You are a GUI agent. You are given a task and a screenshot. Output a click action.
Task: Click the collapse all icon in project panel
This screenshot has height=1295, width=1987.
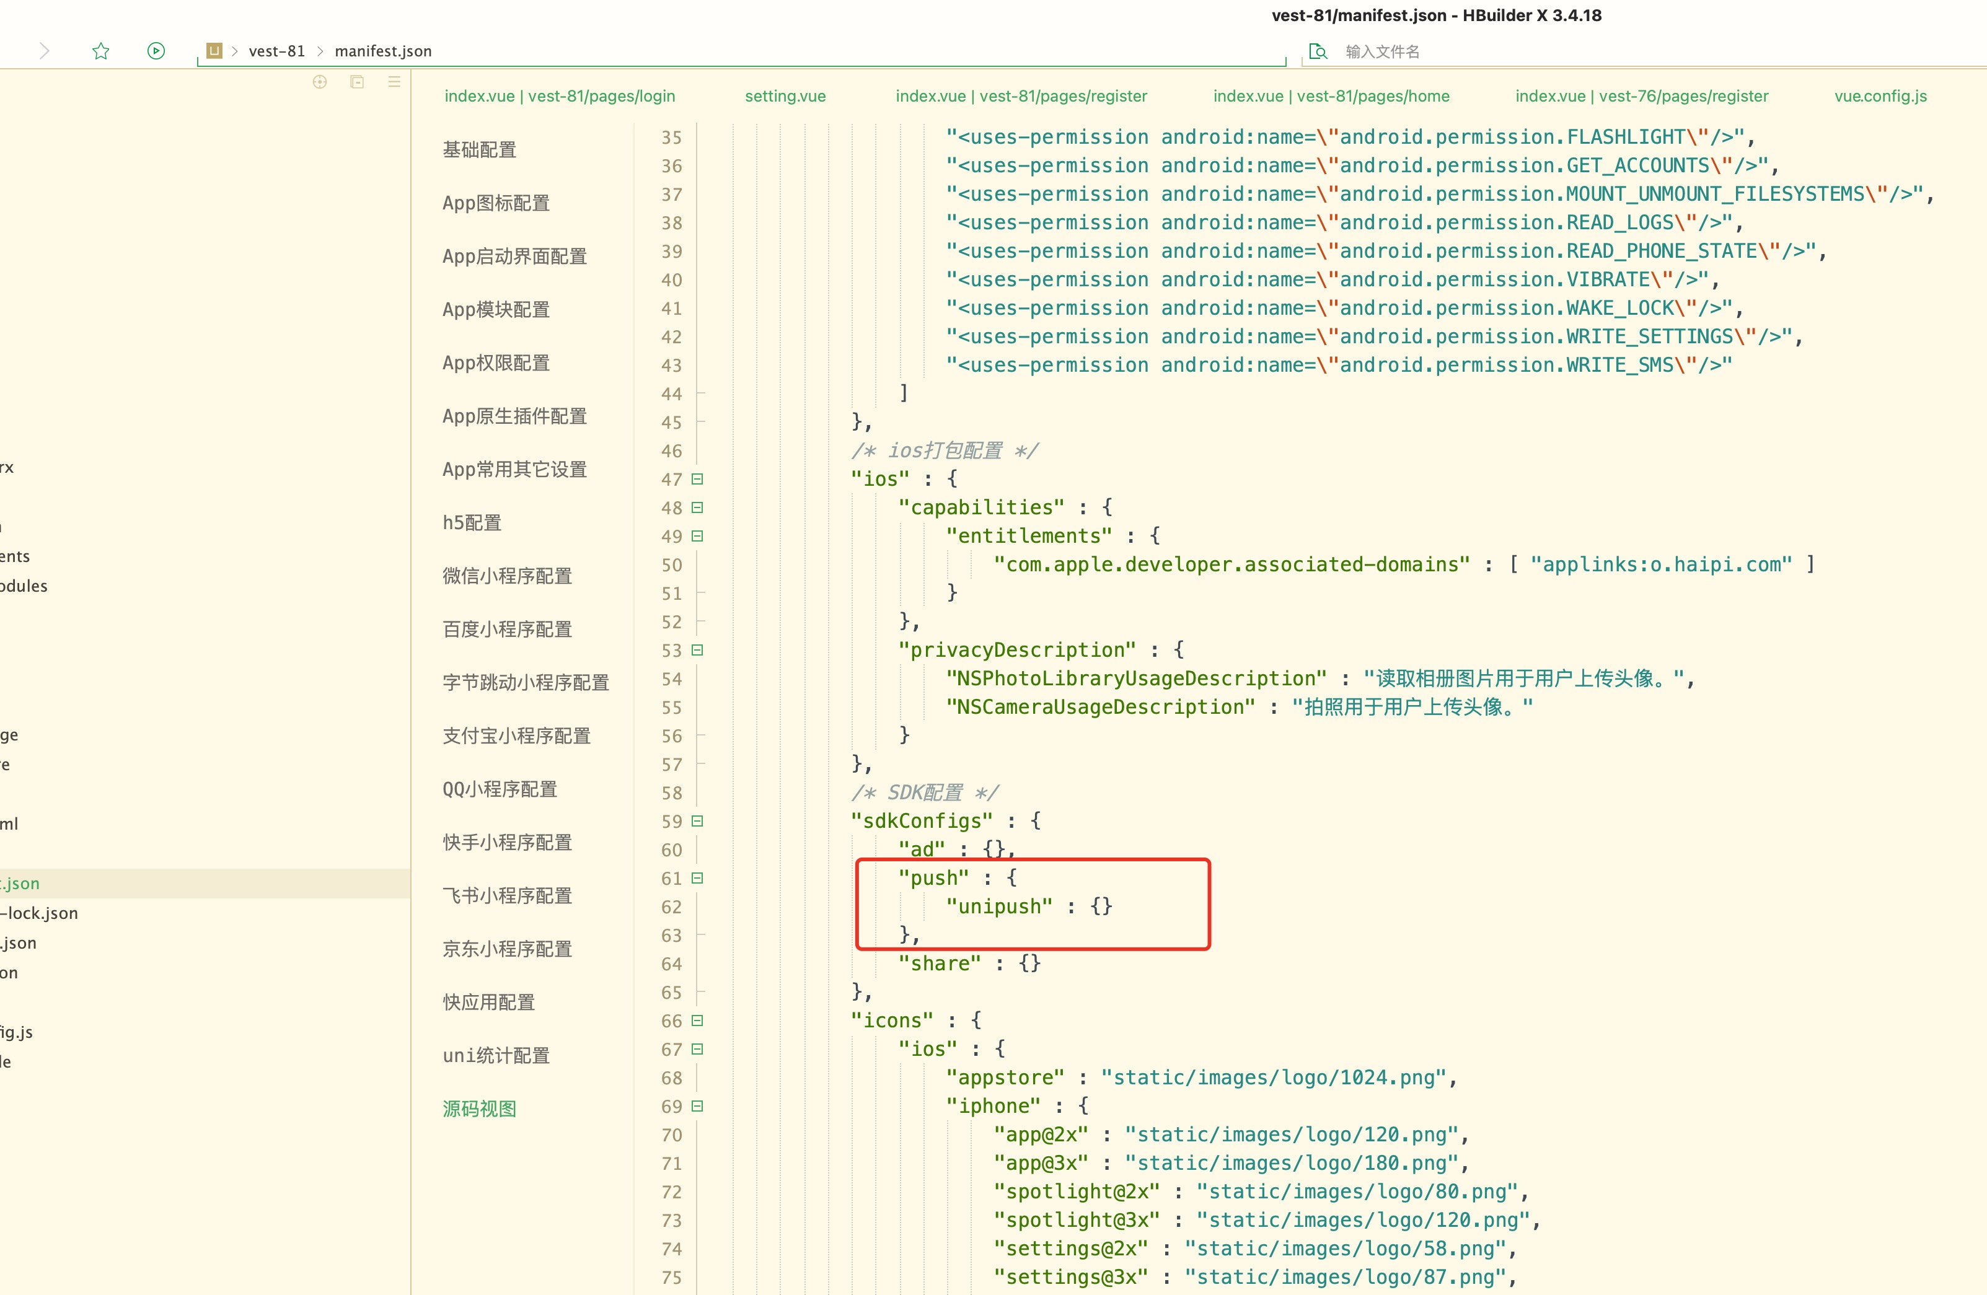tap(358, 82)
